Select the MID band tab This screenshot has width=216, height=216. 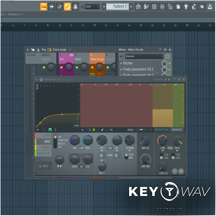44,141
